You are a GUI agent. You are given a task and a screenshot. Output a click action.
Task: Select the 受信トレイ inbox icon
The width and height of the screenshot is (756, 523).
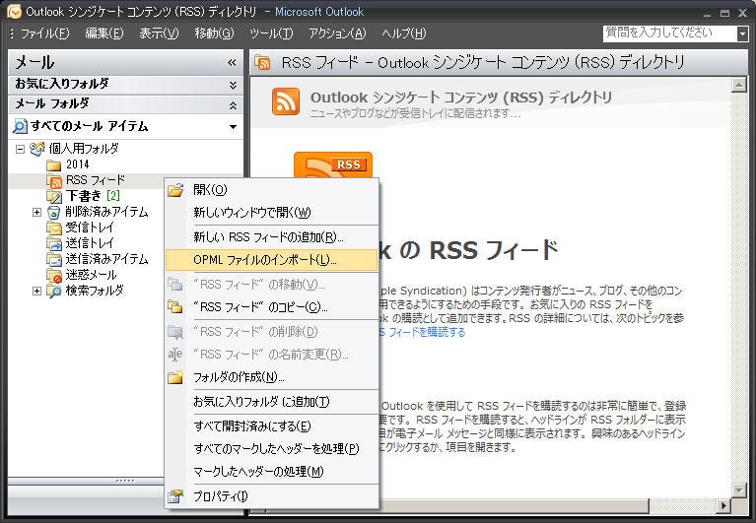(54, 228)
